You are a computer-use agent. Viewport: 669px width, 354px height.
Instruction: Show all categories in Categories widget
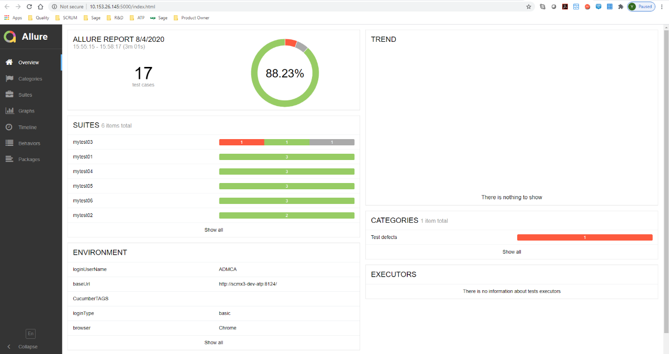tap(511, 252)
